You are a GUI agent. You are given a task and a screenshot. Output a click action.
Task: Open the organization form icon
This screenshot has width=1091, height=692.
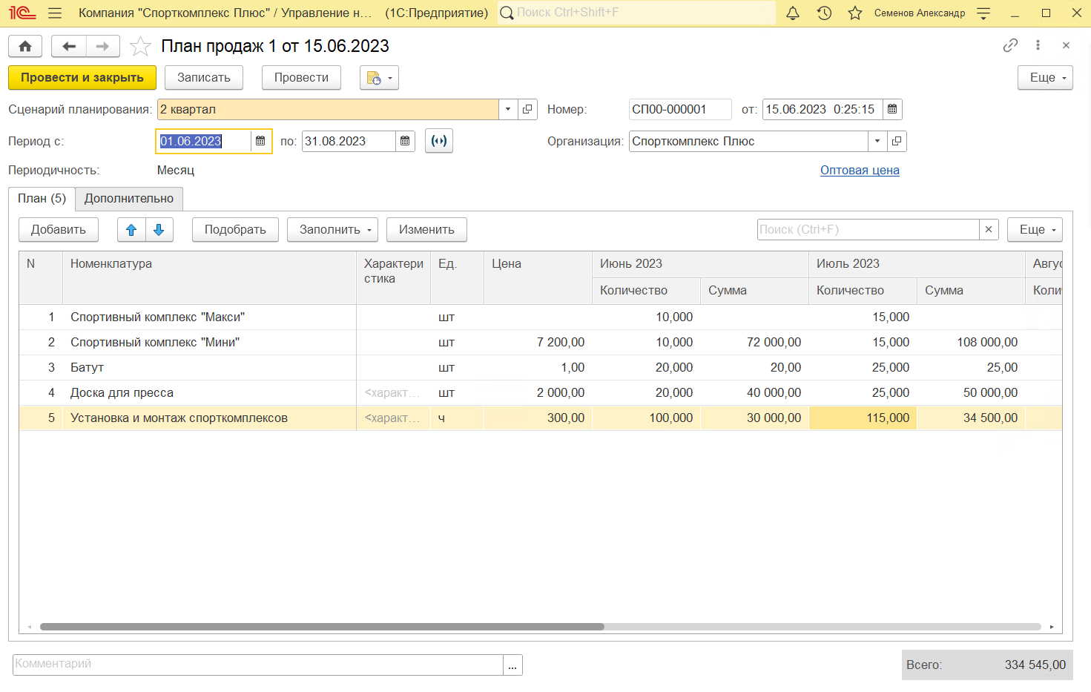(x=897, y=141)
